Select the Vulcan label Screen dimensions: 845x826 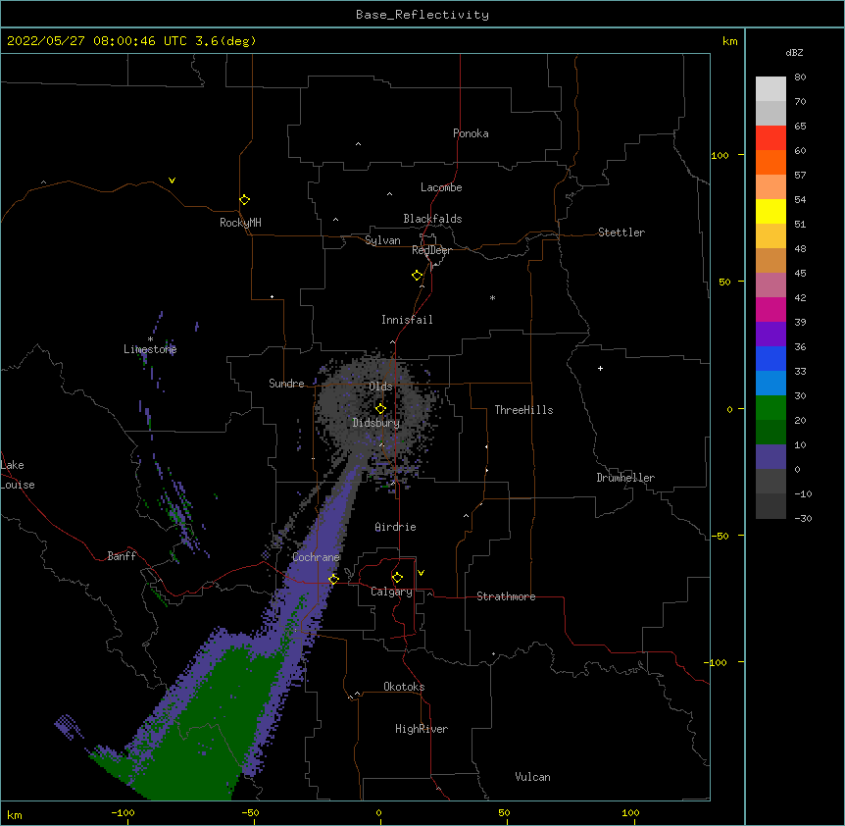tap(532, 777)
